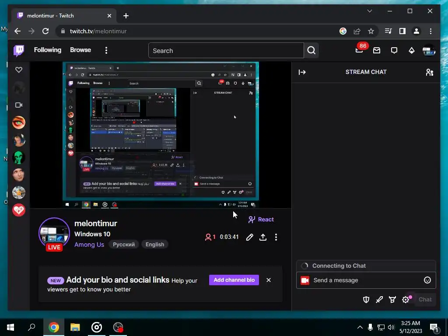Click the red camera icon in chat box
This screenshot has height=336, width=448.
305,280
